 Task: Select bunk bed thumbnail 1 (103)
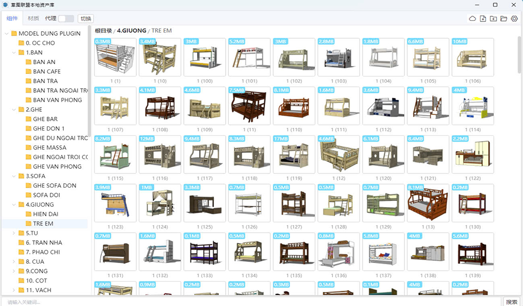tap(339, 57)
